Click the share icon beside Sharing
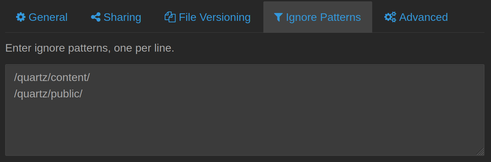The height and width of the screenshot is (162, 491). 96,17
